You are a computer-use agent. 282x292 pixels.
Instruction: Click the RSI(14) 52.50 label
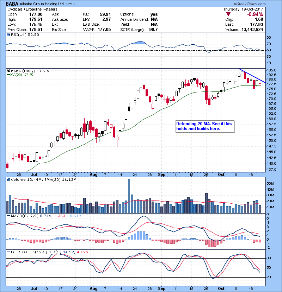25,34
